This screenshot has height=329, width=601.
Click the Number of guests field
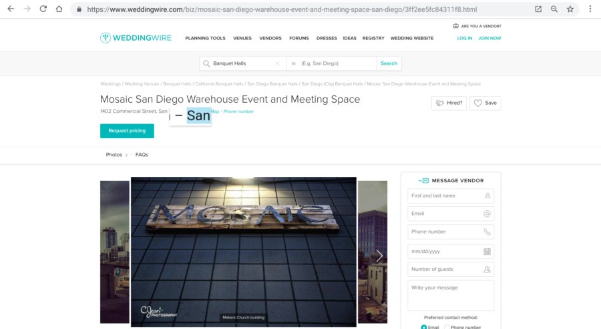[x=451, y=269]
